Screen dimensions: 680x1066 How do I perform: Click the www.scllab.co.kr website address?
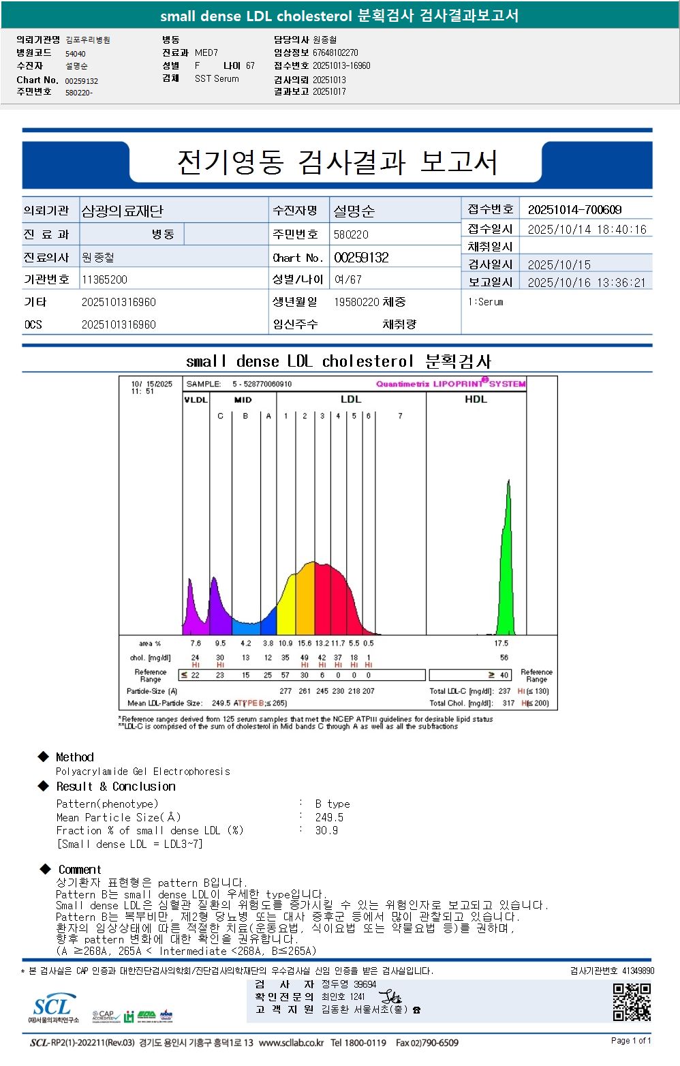[x=291, y=1043]
